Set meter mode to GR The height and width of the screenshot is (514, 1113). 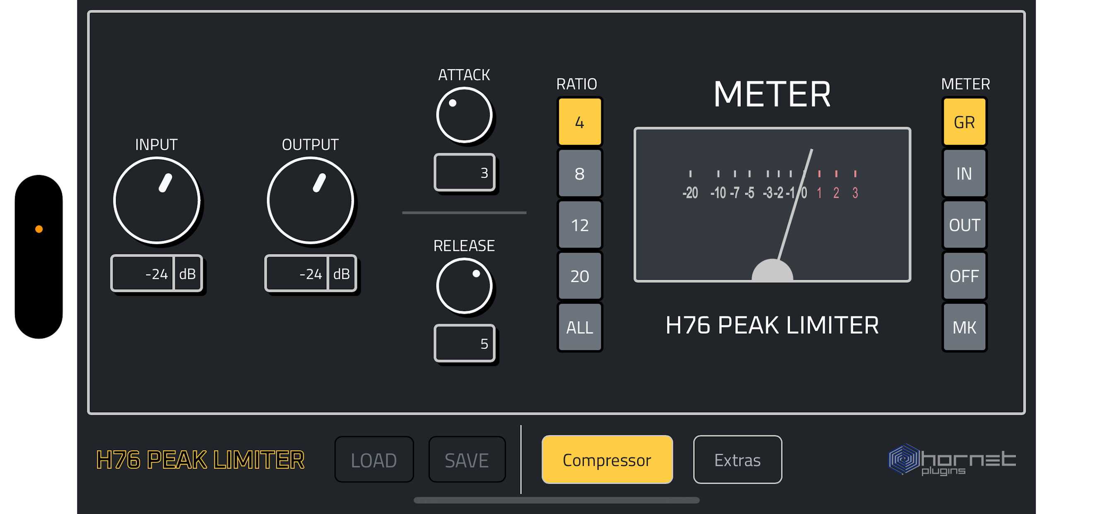click(x=964, y=122)
